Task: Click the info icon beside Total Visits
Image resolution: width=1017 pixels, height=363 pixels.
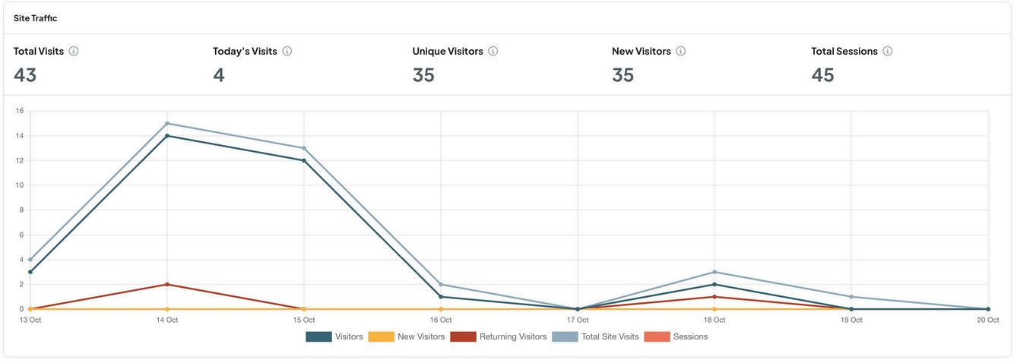Action: click(x=74, y=51)
